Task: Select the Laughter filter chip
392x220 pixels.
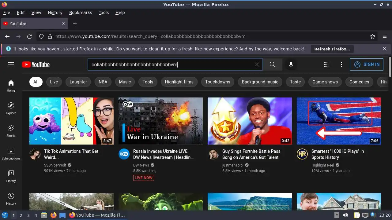Action: pos(78,82)
